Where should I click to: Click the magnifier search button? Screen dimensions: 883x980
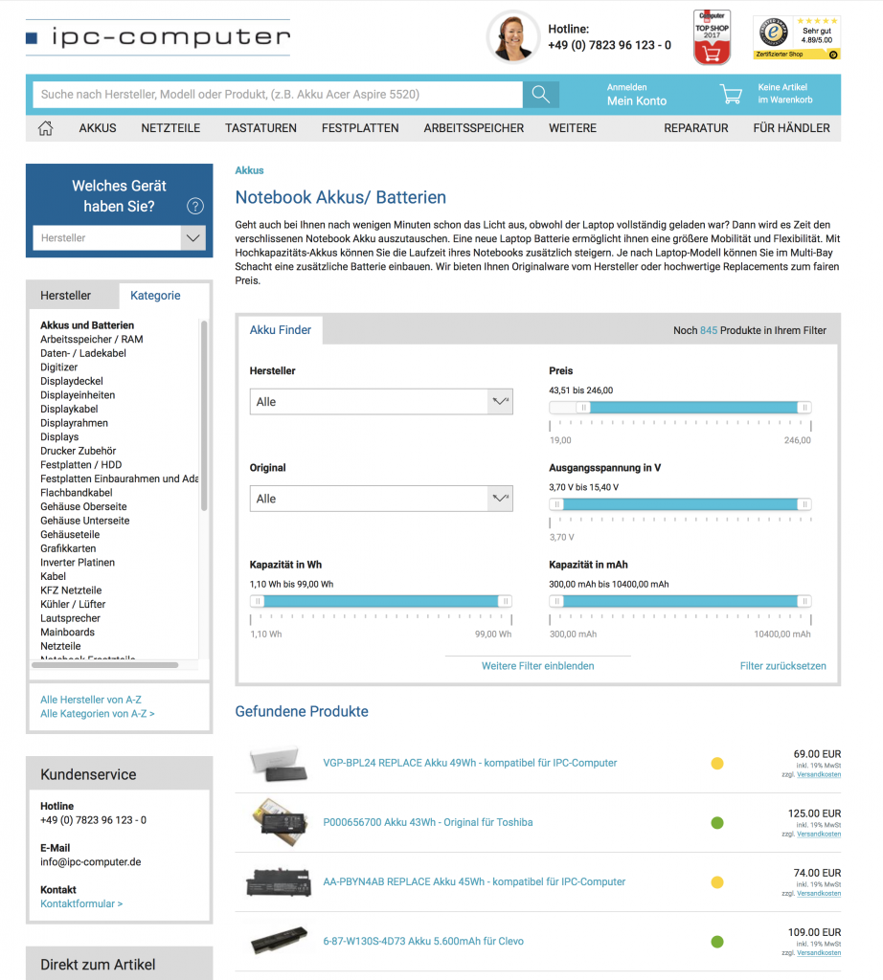pyautogui.click(x=540, y=95)
